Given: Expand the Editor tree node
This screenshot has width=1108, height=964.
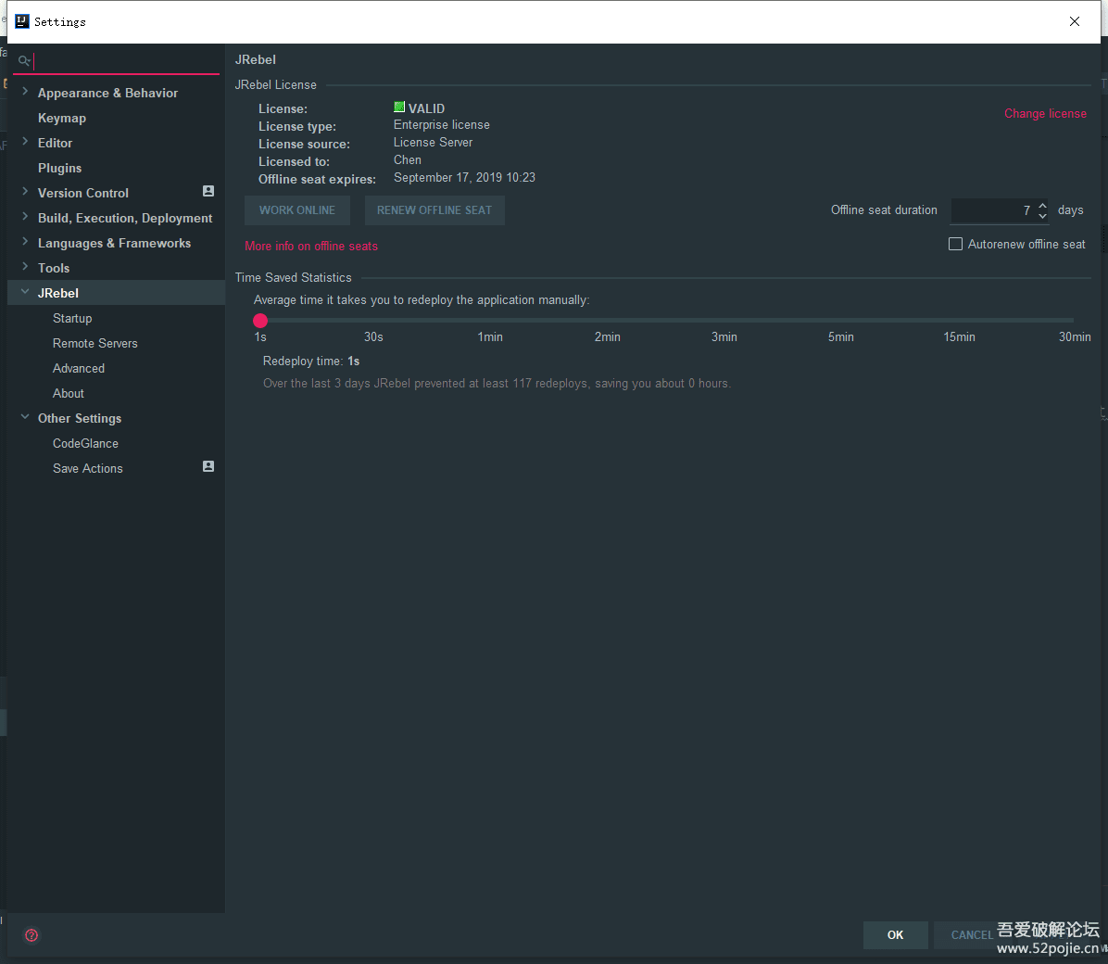Looking at the screenshot, I should [x=25, y=142].
